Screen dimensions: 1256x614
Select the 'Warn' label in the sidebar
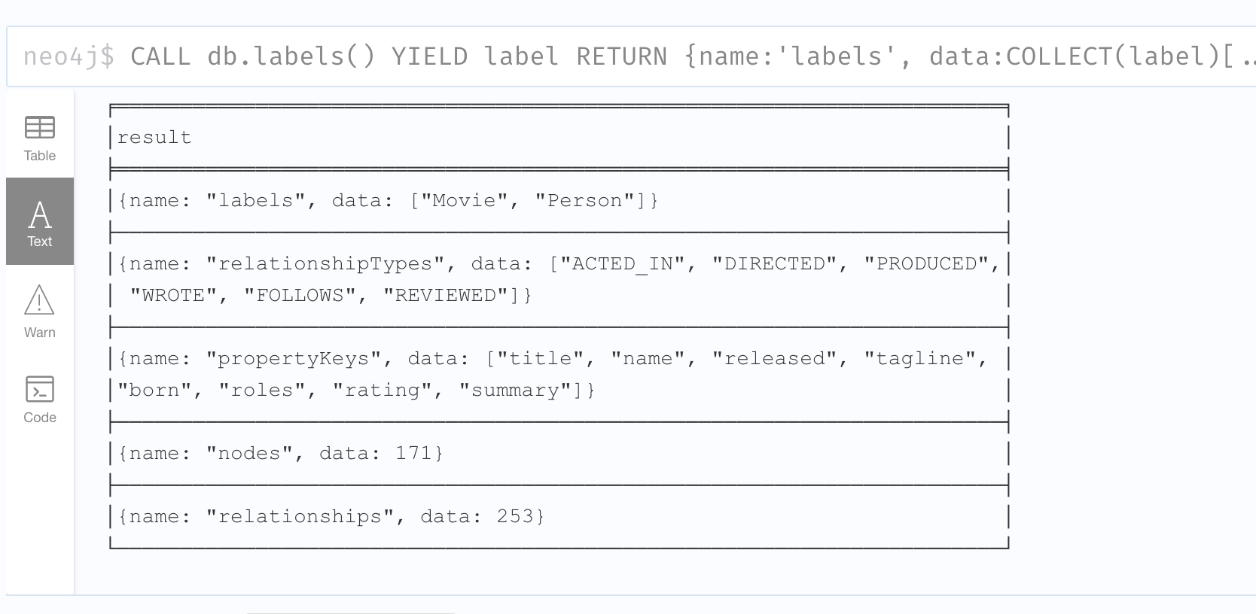[40, 333]
